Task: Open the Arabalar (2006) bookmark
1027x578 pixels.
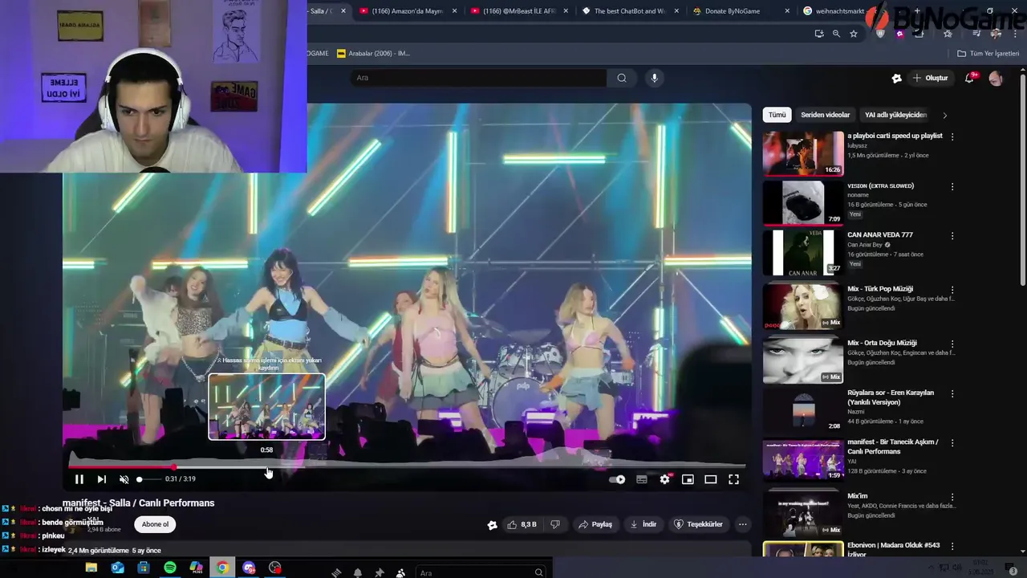Action: [374, 54]
